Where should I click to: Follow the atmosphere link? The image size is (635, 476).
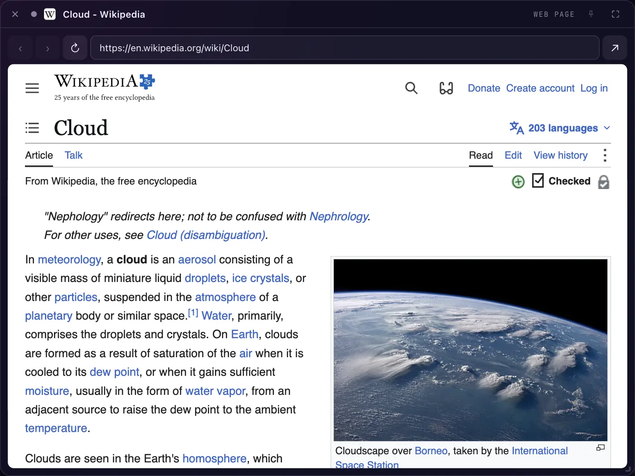pos(225,297)
